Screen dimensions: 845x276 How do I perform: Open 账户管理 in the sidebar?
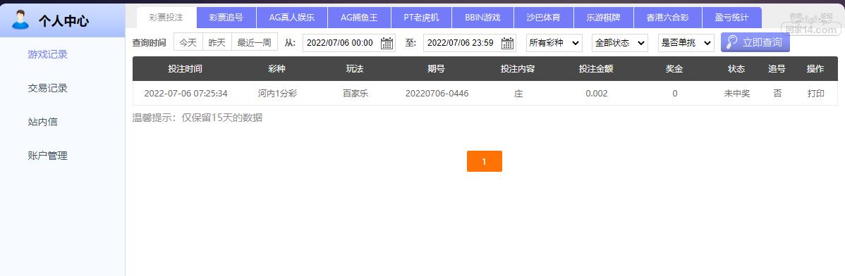pyautogui.click(x=47, y=156)
